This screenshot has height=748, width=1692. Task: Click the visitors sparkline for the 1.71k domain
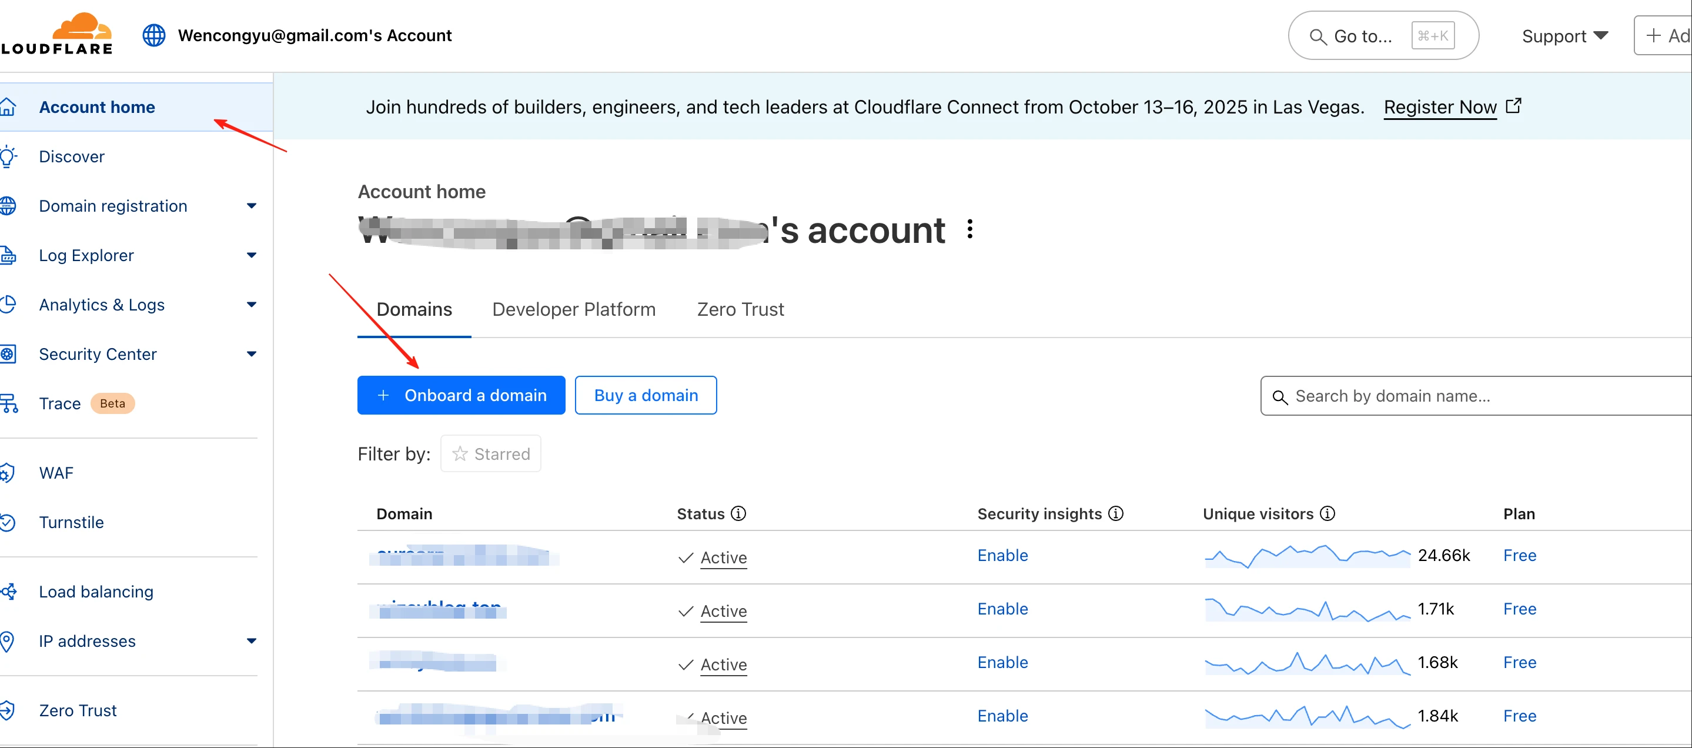(1307, 609)
